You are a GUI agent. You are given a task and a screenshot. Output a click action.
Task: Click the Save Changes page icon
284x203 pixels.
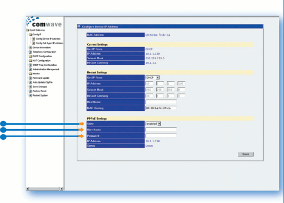(30, 87)
